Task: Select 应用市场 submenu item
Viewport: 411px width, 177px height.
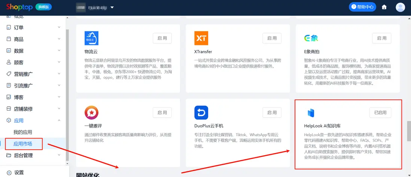Action: [x=23, y=144]
